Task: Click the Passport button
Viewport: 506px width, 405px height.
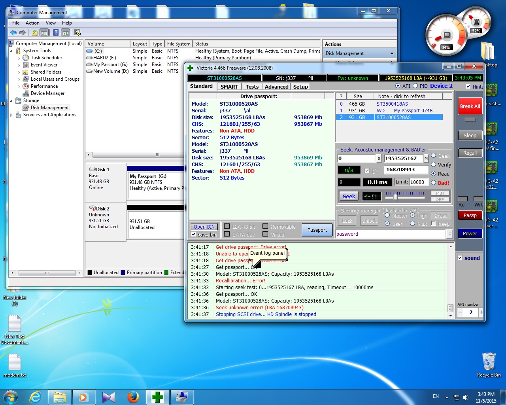Action: (317, 230)
